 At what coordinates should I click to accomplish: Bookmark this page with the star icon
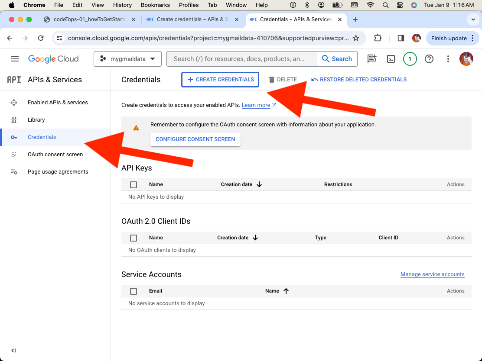[356, 38]
